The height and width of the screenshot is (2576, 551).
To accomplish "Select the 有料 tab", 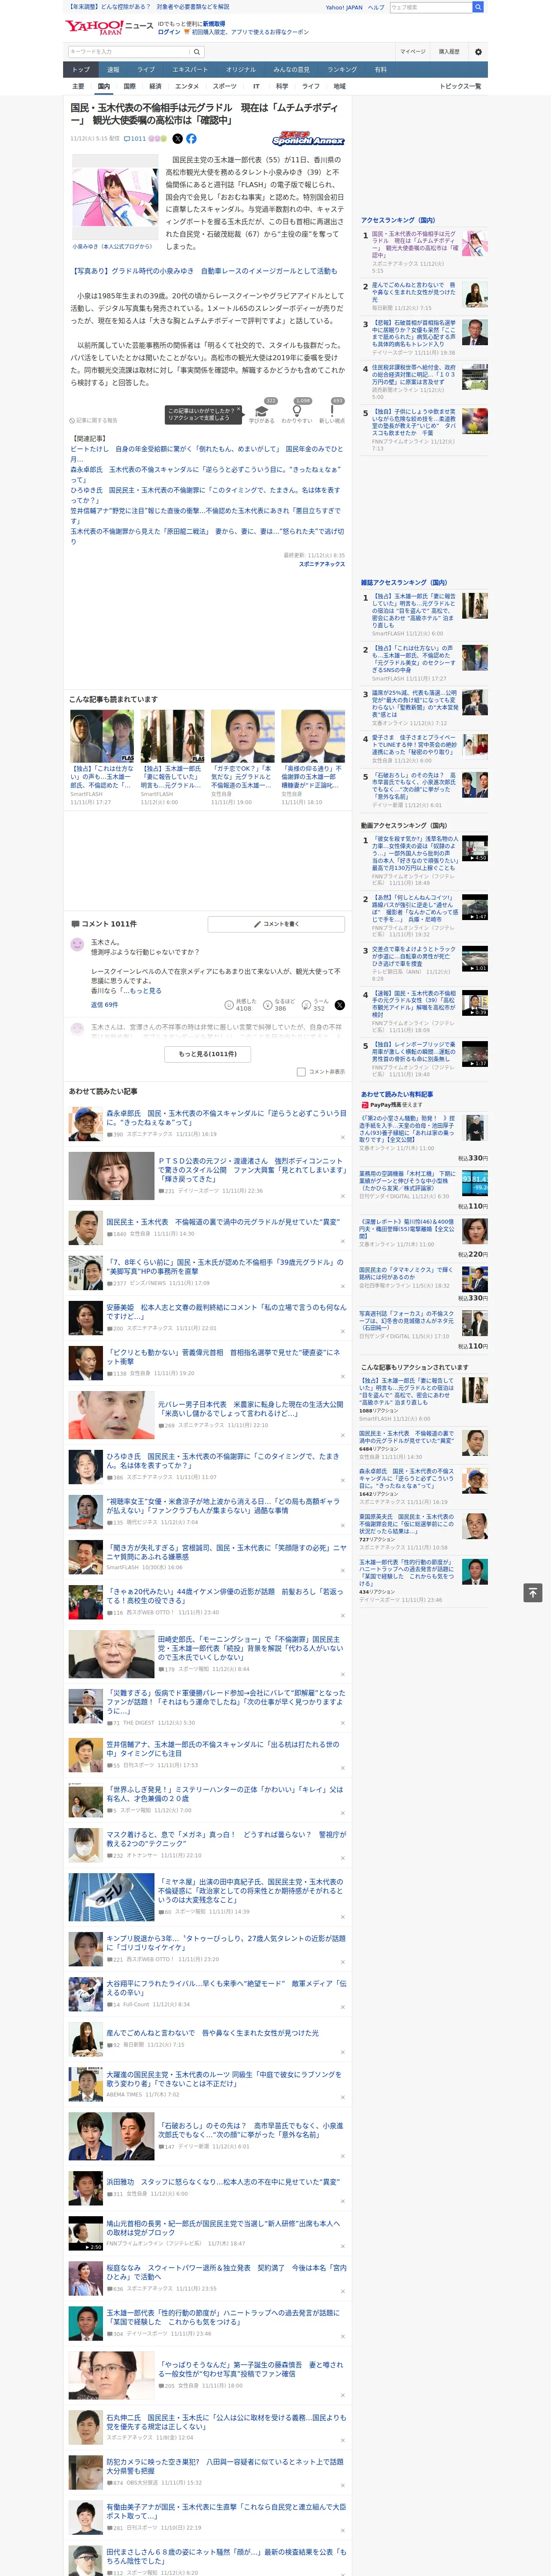I will coord(380,70).
